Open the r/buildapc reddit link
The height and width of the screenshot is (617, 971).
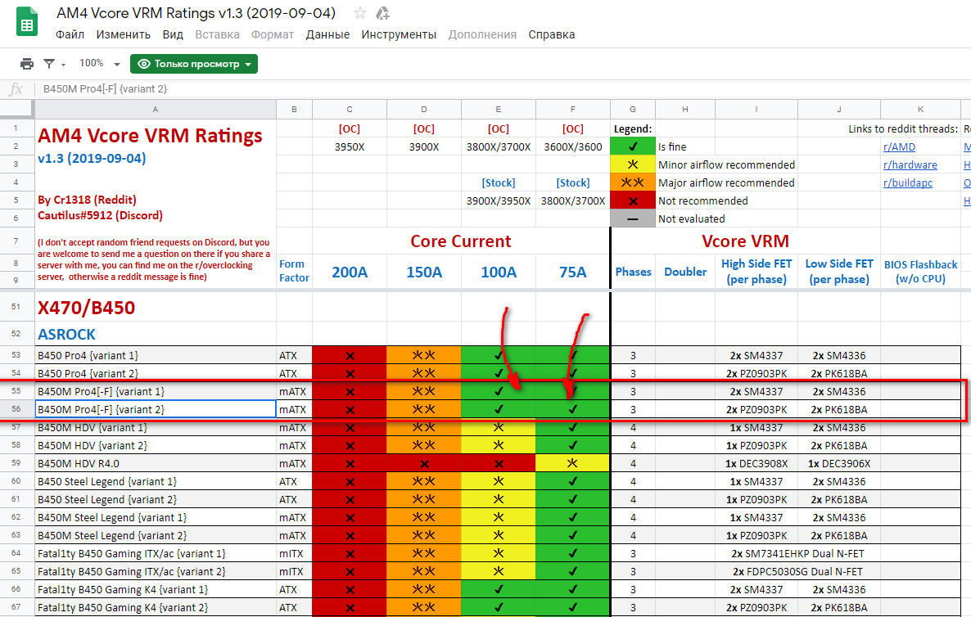907,183
